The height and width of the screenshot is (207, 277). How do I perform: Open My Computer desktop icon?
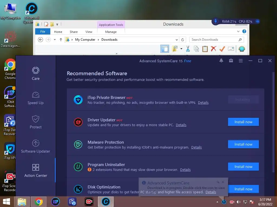(x=11, y=11)
